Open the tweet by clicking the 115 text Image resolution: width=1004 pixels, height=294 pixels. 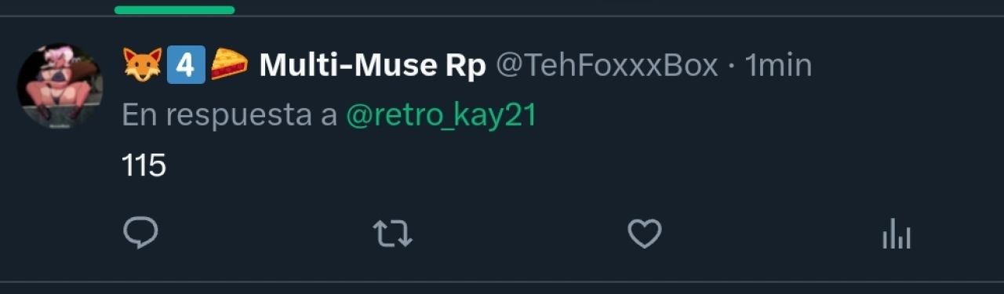click(x=144, y=165)
